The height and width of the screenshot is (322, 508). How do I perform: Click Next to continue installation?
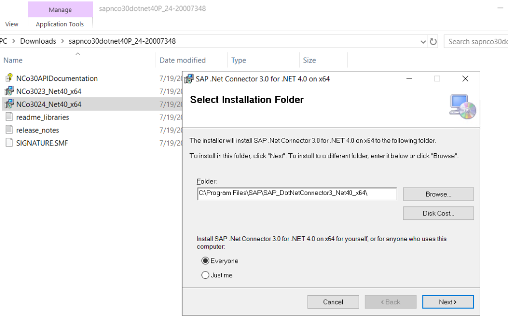point(448,302)
